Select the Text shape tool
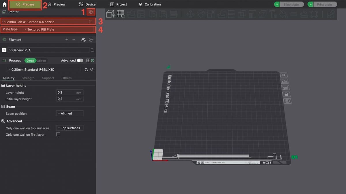The image size is (346, 194). click(273, 14)
